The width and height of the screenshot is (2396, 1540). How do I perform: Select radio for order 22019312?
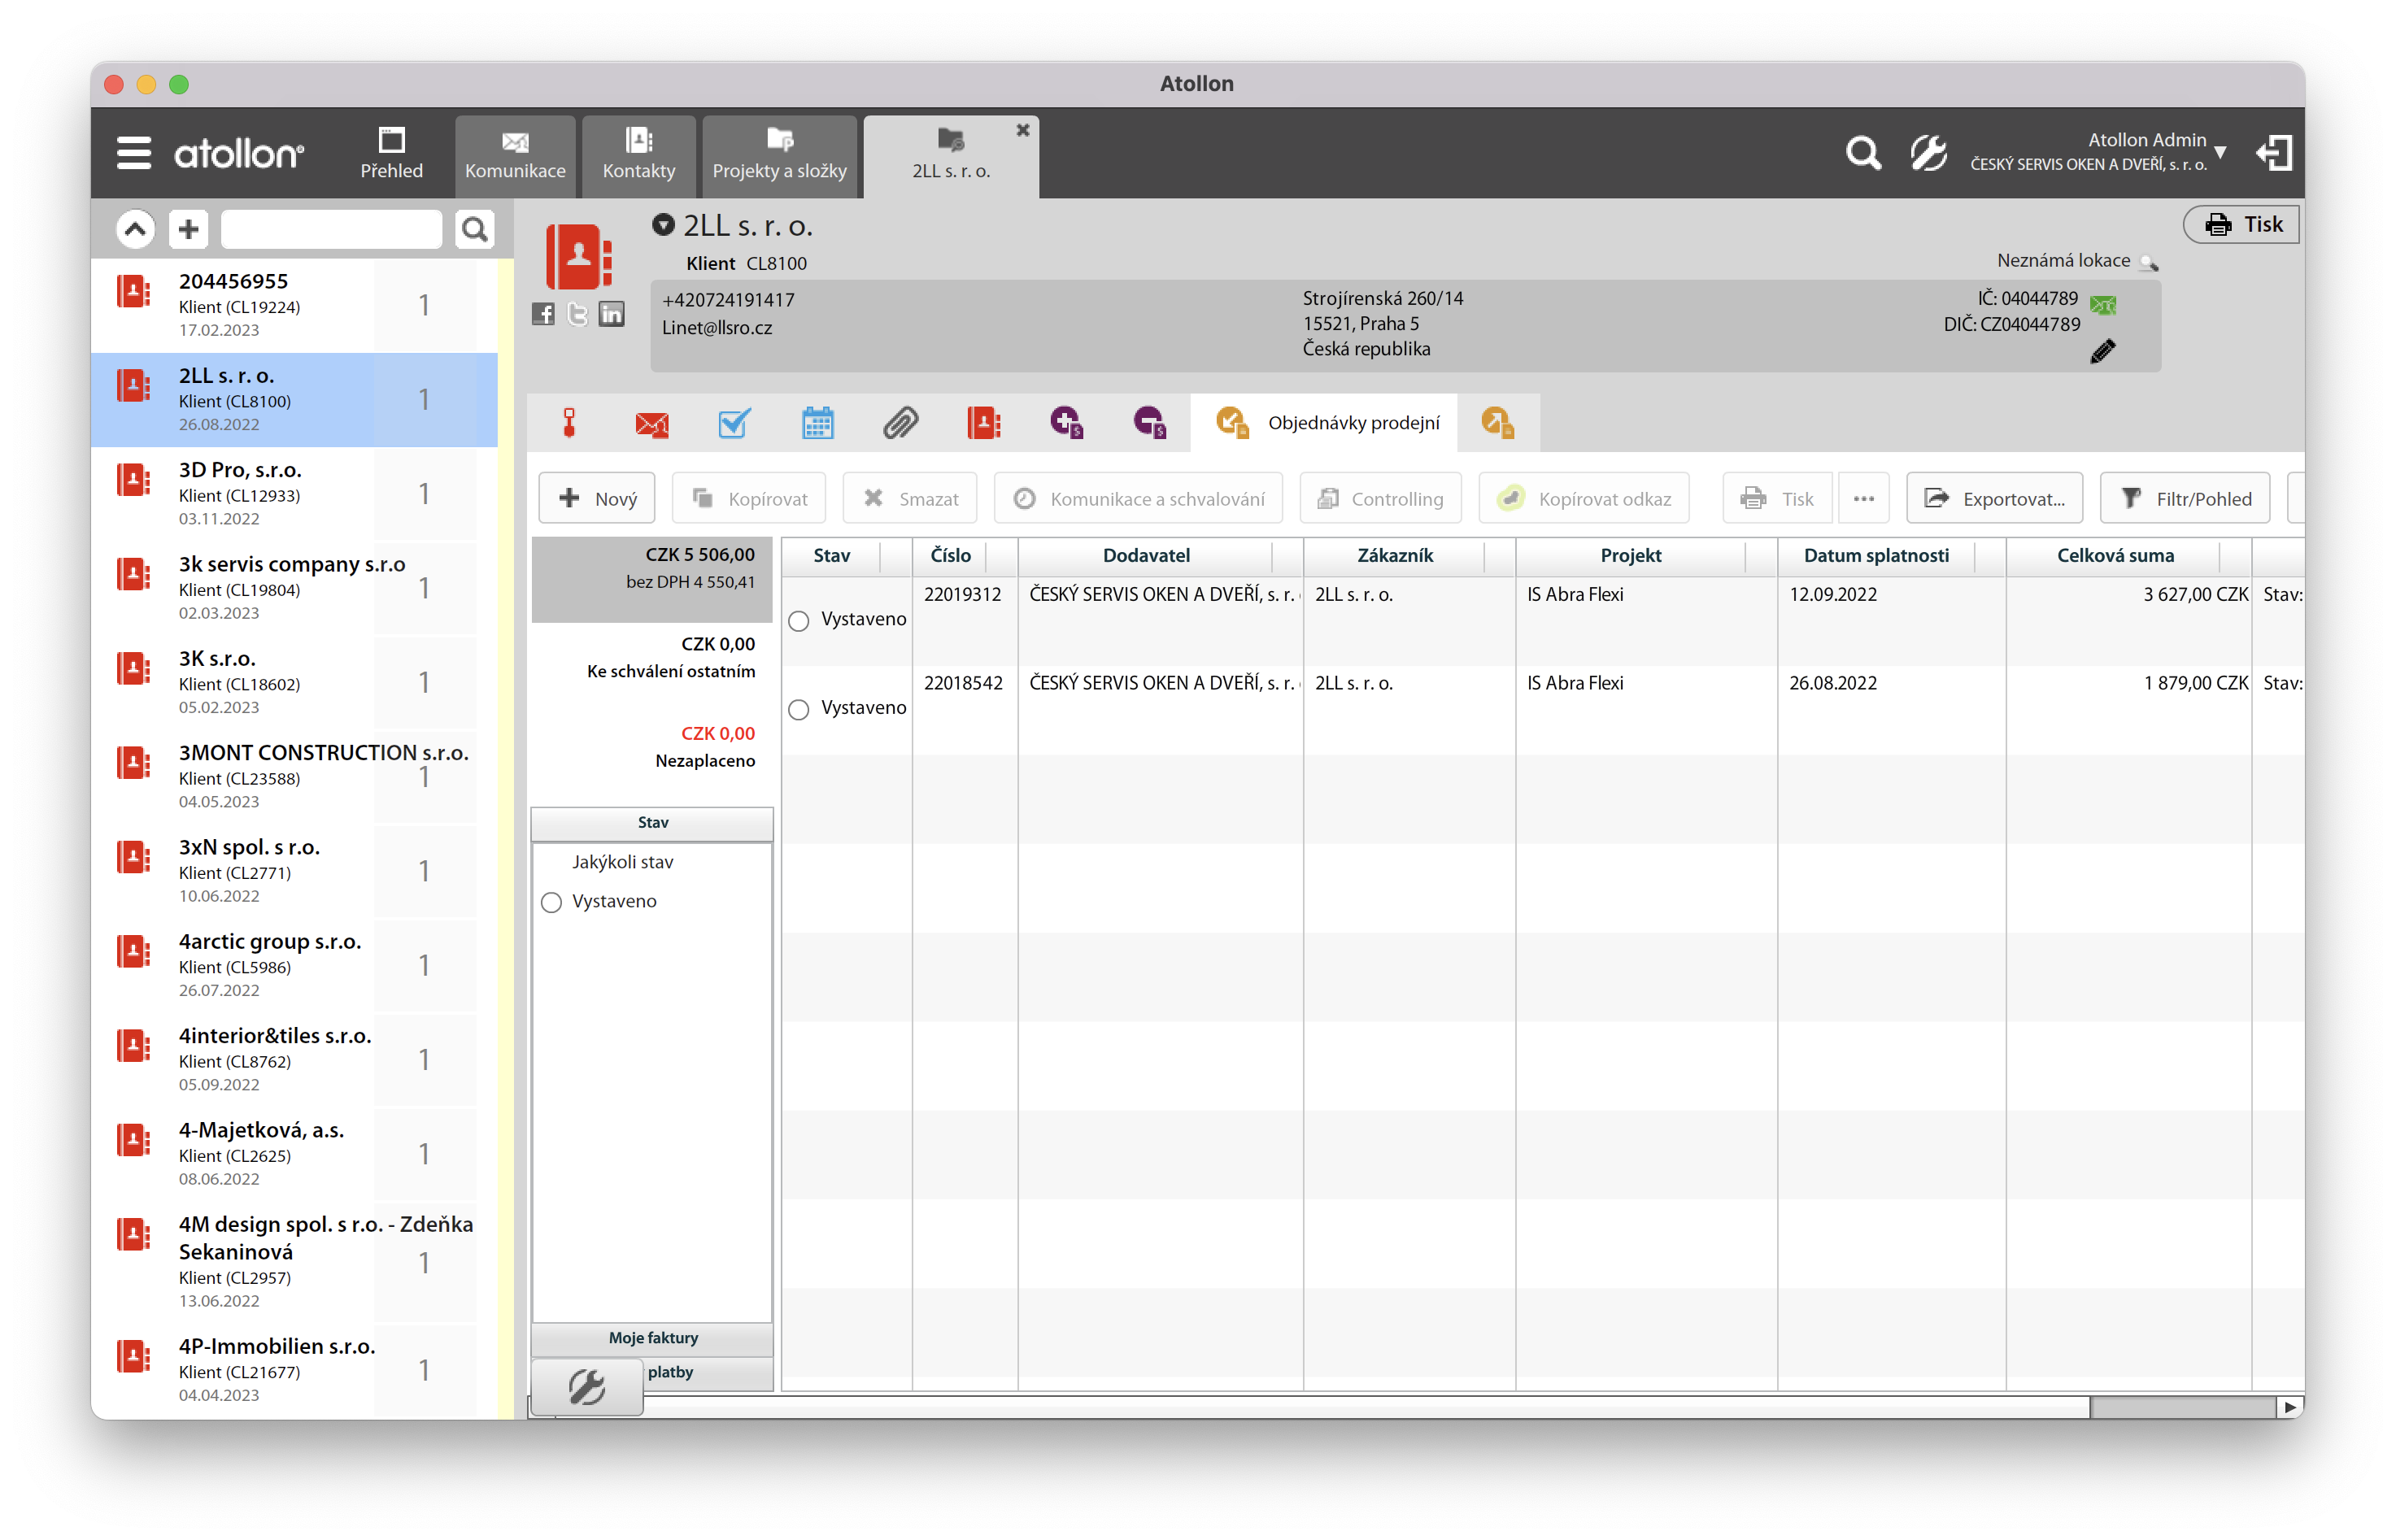click(x=799, y=621)
